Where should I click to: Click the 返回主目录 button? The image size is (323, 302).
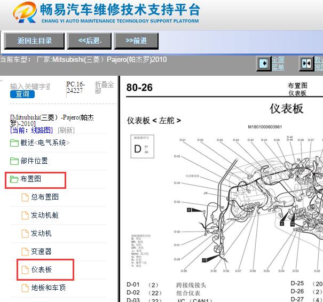[34, 41]
